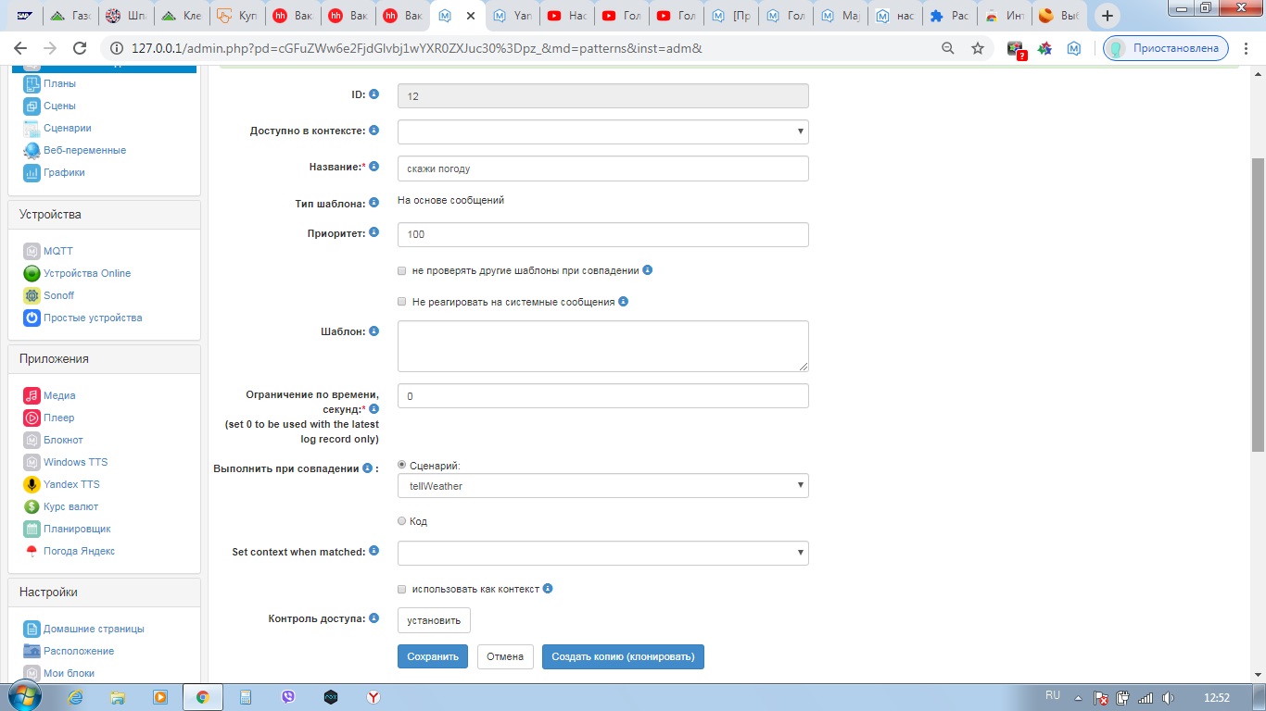Image resolution: width=1266 pixels, height=711 pixels.
Task: Select the Веб-переменные globe icon
Action: (32, 150)
